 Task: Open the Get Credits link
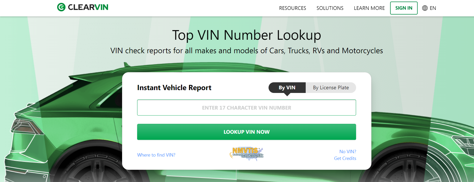pos(345,158)
